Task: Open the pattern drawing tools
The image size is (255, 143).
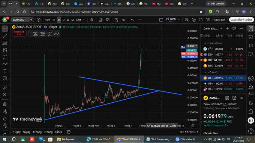Action: click(5, 50)
